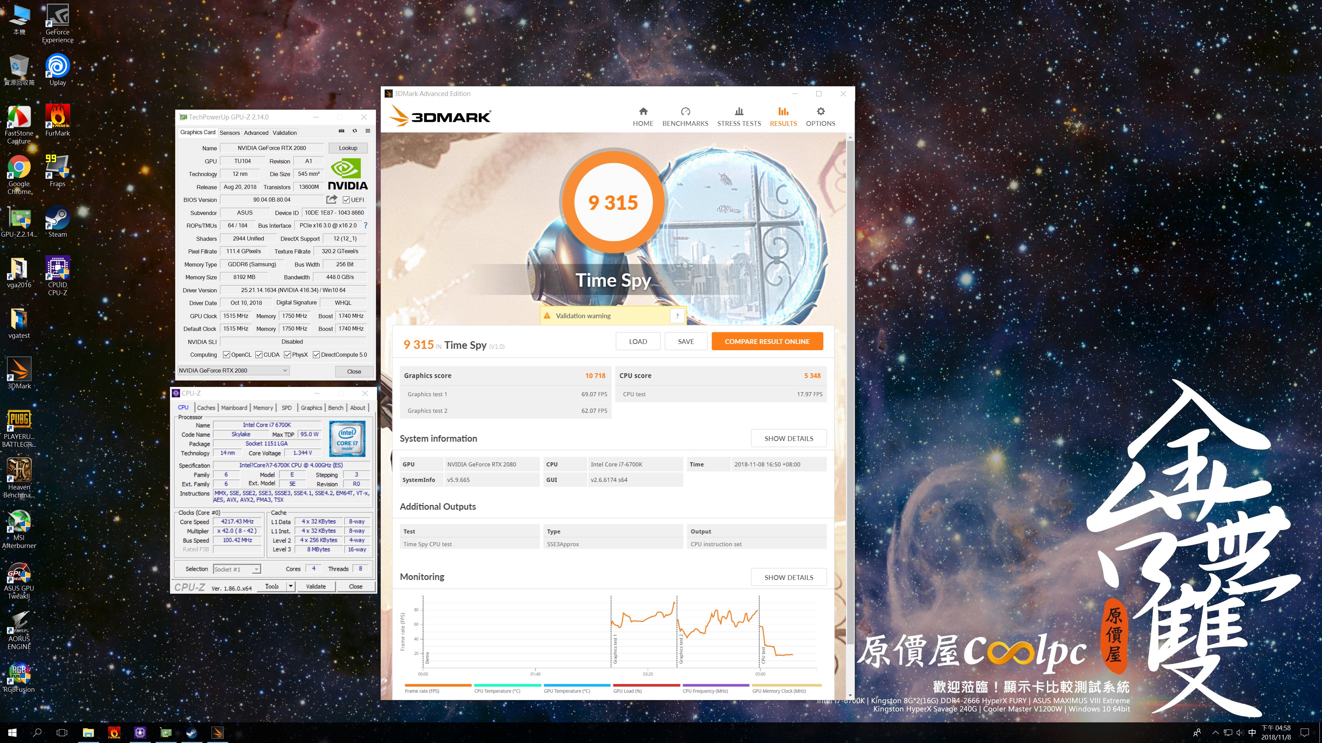Screen dimensions: 1322x743
Task: Open RGBFusion desktop shortcut
Action: (19, 677)
